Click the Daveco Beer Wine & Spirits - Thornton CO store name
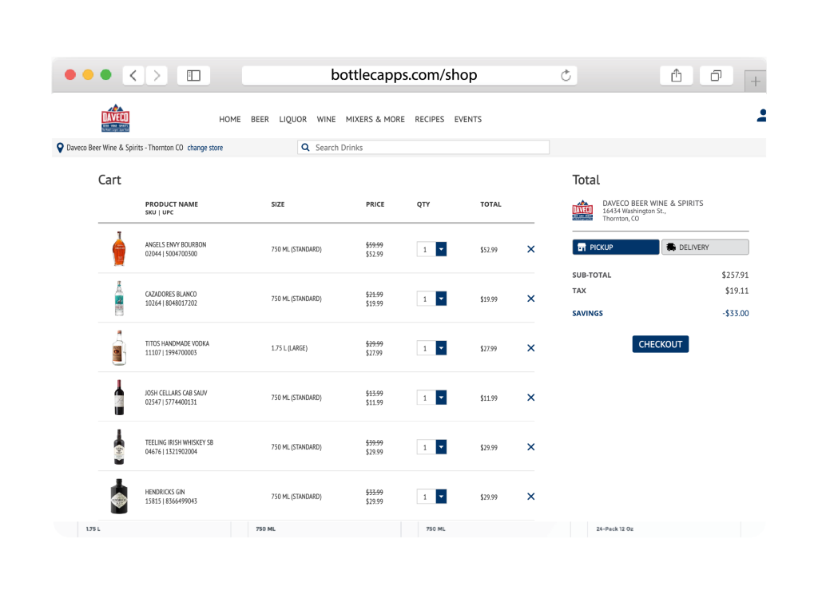The height and width of the screenshot is (606, 818). (x=125, y=149)
